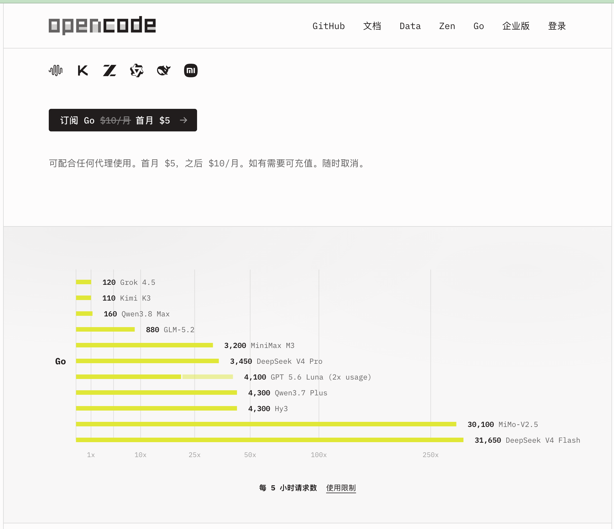
Task: Click the 250x axis label
Action: [x=430, y=455]
